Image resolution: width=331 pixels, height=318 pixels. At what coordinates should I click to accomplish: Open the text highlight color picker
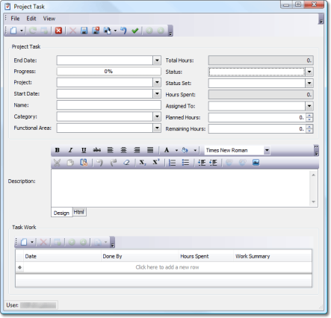185,150
